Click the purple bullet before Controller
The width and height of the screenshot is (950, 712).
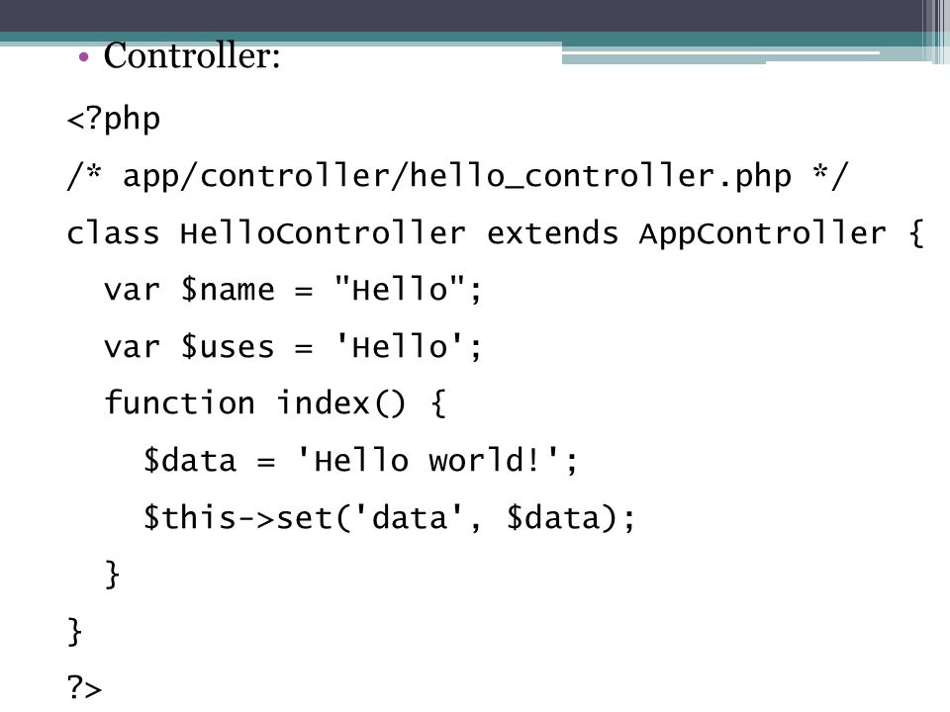tap(83, 58)
